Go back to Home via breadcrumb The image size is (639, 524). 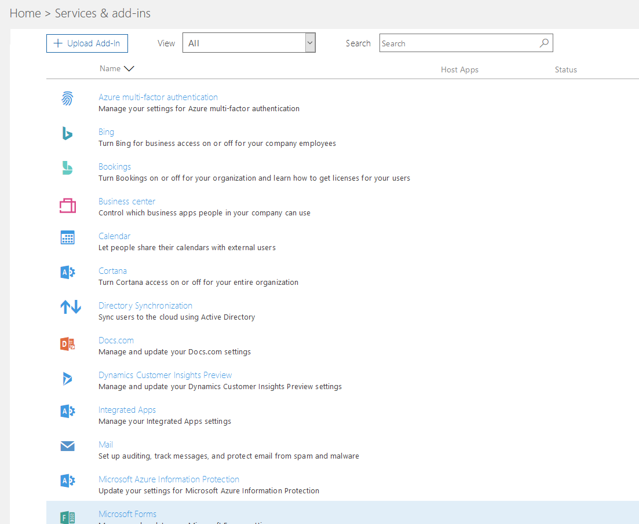(25, 13)
